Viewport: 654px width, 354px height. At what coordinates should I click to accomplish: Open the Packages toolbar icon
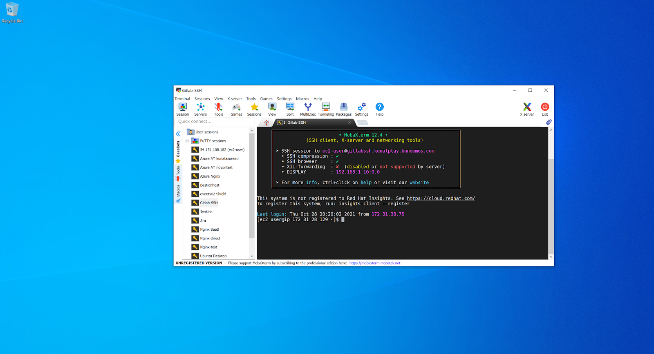click(x=344, y=109)
